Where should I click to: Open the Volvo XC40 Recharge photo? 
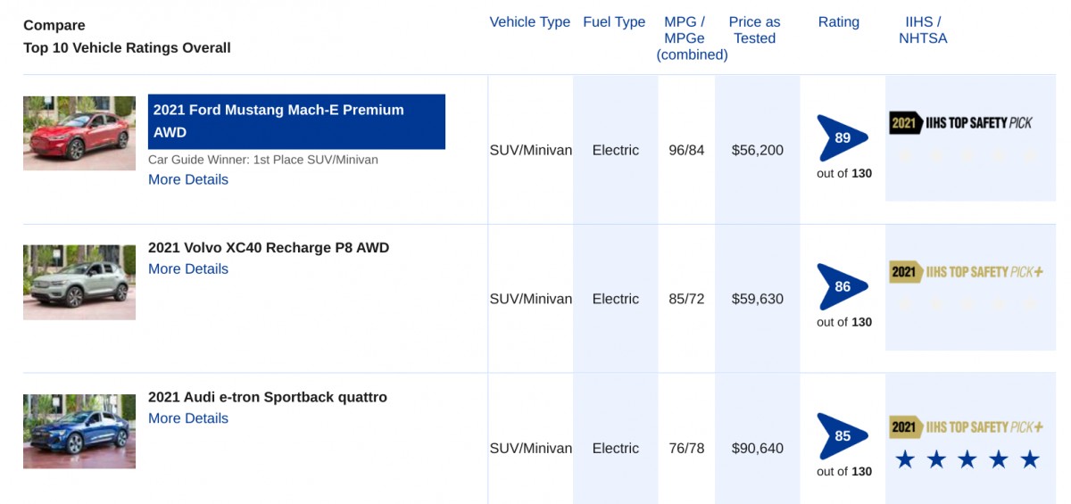point(79,282)
